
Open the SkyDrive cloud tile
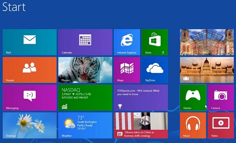(155, 70)
